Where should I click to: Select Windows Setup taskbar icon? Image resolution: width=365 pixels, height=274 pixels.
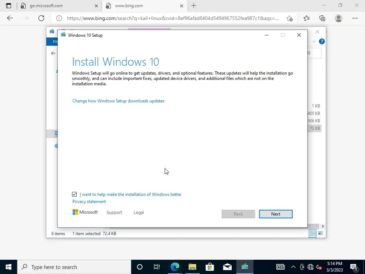click(x=245, y=267)
